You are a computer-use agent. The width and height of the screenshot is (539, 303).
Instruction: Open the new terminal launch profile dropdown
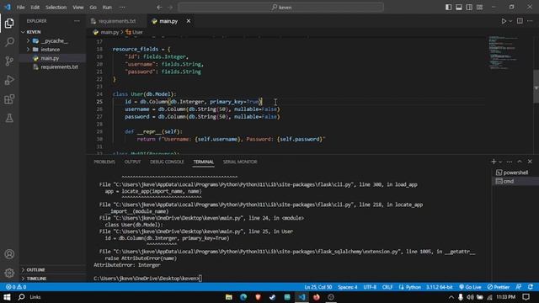500,162
